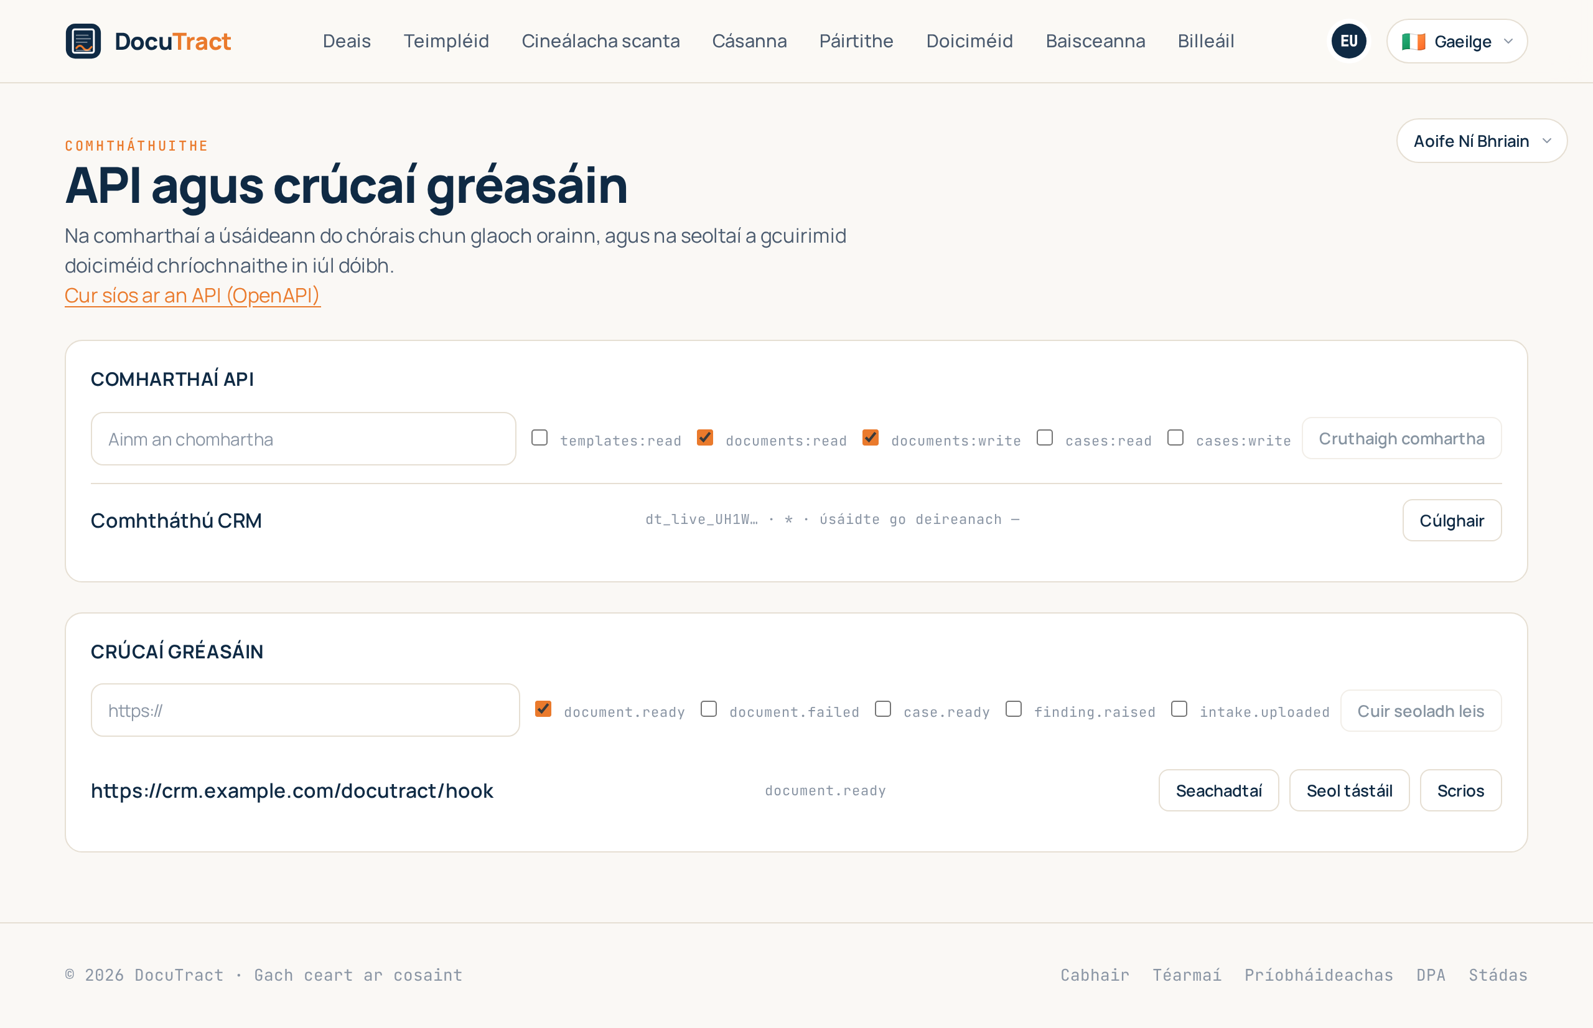Open the Aoife Ní Bhriain account dropdown
The width and height of the screenshot is (1593, 1028).
tap(1482, 141)
